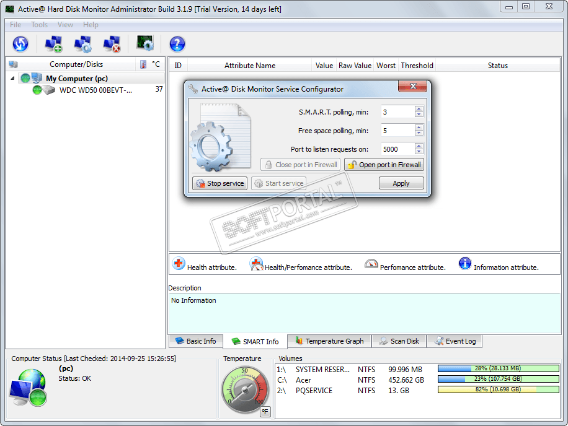Click the Perfomance attribute gauge icon
Screen dimensions: 568x426
[371, 264]
